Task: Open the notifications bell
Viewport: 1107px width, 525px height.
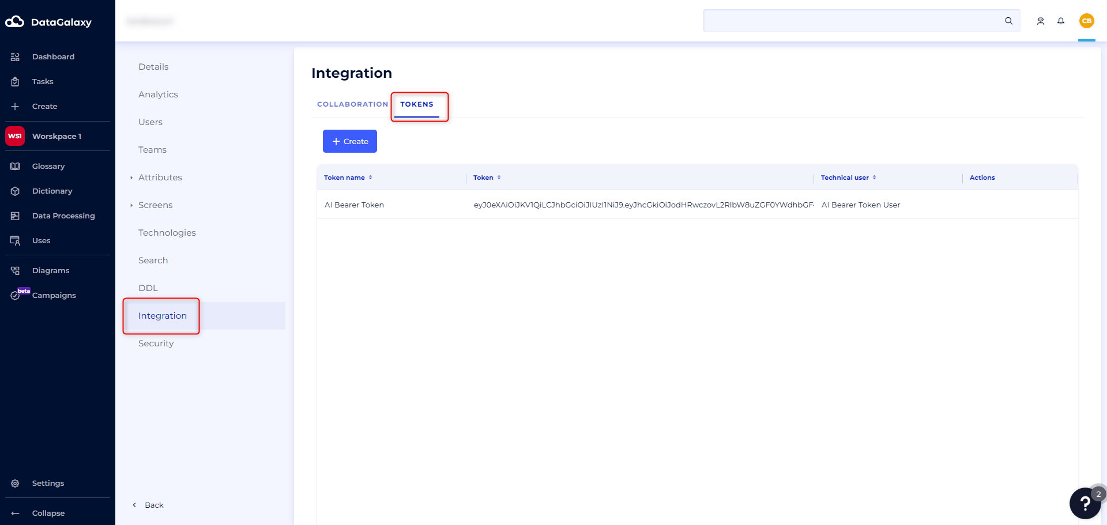Action: click(1061, 21)
